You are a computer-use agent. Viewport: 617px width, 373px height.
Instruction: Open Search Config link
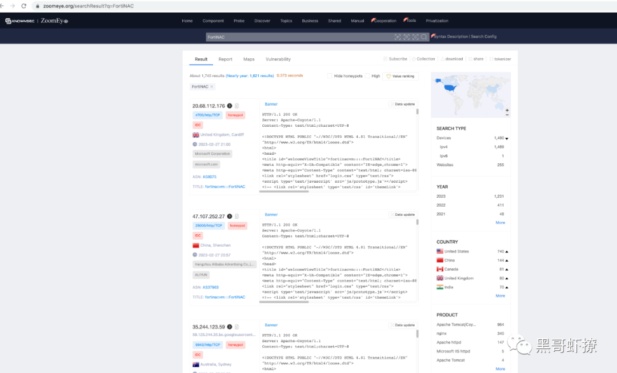[484, 37]
